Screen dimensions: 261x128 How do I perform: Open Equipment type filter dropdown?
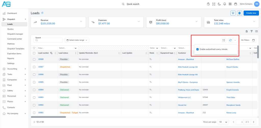click(x=175, y=48)
